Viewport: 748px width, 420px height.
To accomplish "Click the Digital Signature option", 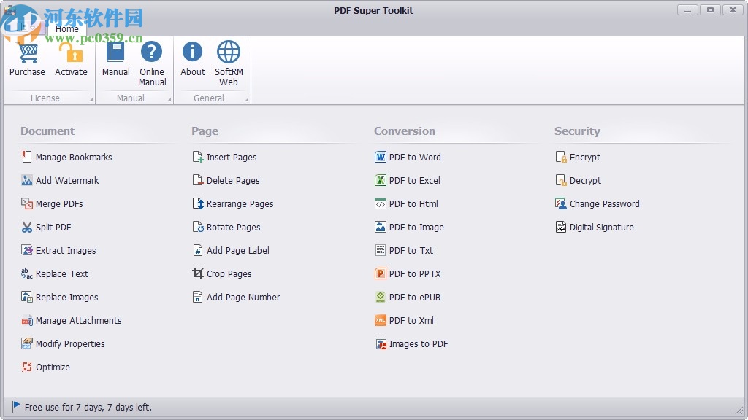I will [x=600, y=227].
